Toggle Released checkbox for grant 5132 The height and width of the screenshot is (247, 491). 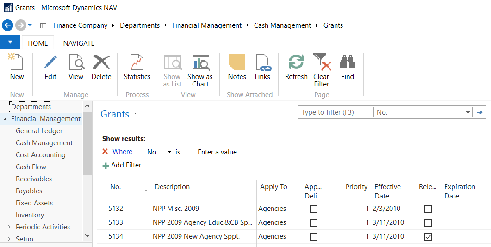(x=428, y=209)
